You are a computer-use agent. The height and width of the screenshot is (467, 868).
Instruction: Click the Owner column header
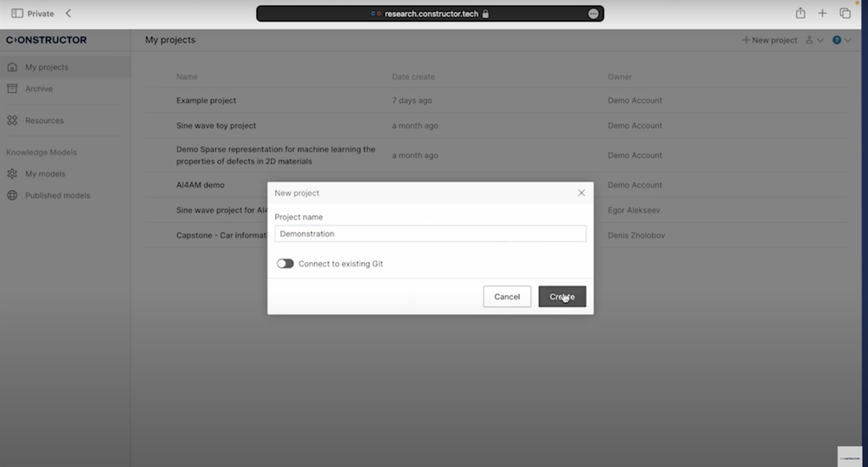click(x=620, y=76)
